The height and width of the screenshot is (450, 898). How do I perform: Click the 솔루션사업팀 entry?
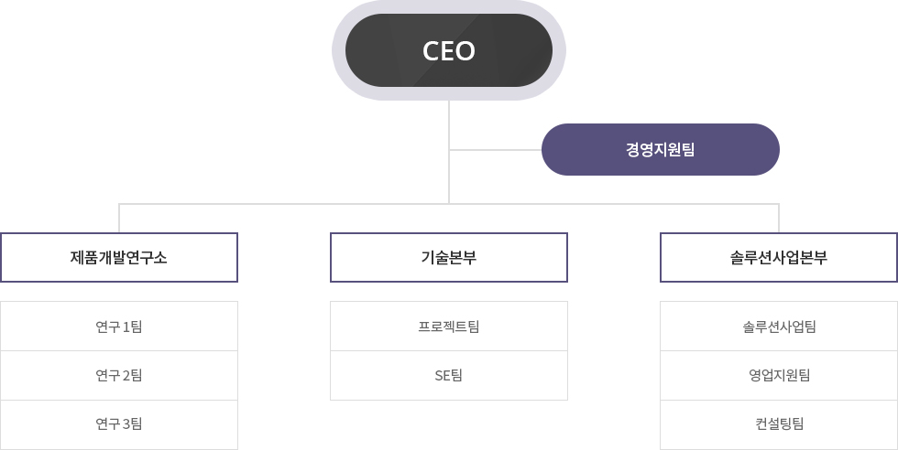[779, 326]
